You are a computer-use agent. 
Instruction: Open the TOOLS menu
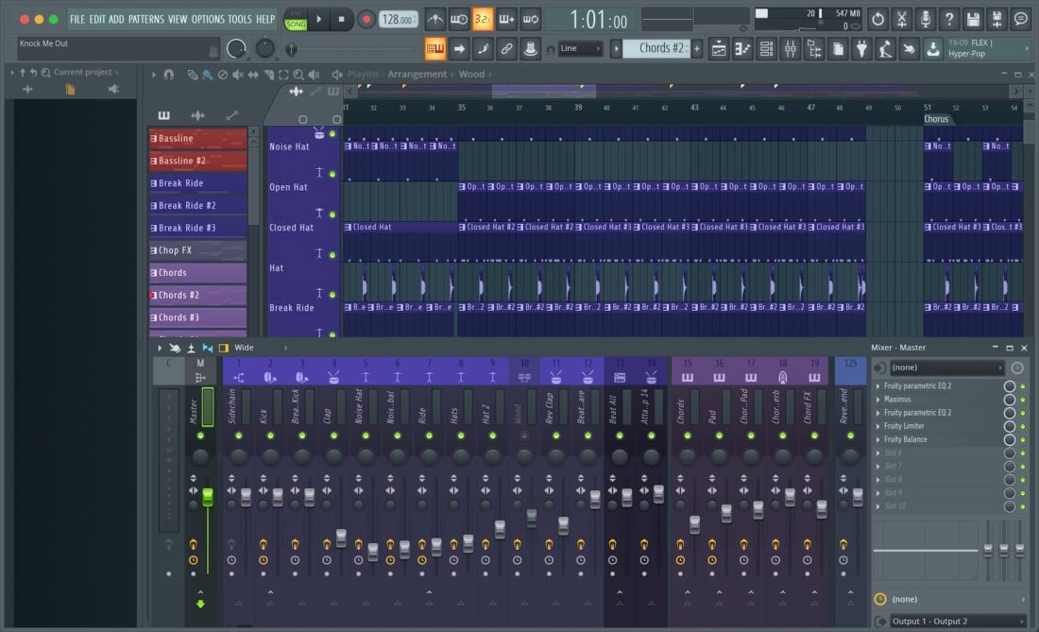point(240,19)
